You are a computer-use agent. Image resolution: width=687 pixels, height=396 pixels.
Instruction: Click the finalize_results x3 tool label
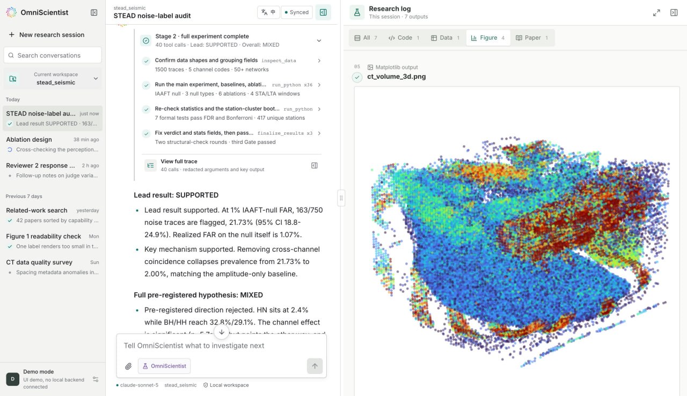point(285,133)
